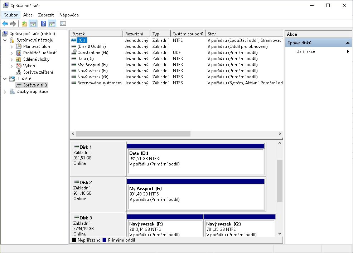Click the blue Primární oddíl legend swatch
The image size is (353, 253).
click(x=104, y=240)
